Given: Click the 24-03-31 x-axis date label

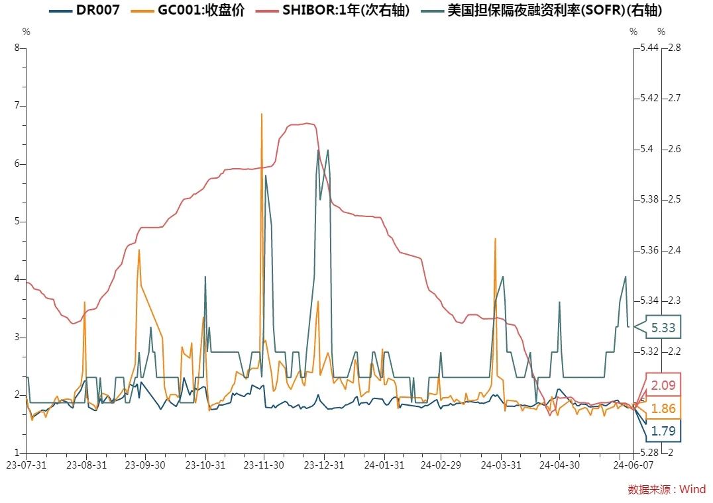Looking at the screenshot, I should coord(501,465).
